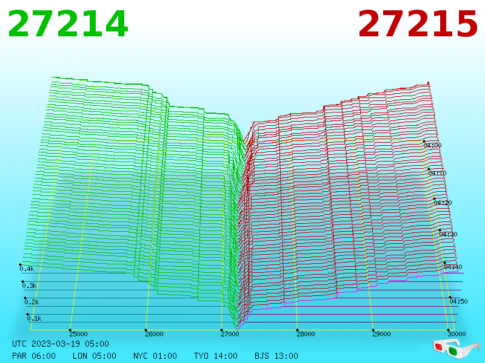Click the red ask price 27215
Viewport: 485px width, 363px height.
pos(418,24)
